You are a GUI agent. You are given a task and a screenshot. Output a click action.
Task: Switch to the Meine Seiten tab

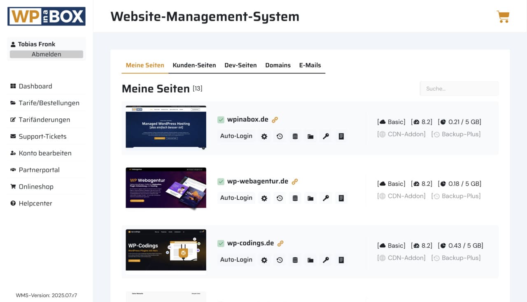point(145,65)
